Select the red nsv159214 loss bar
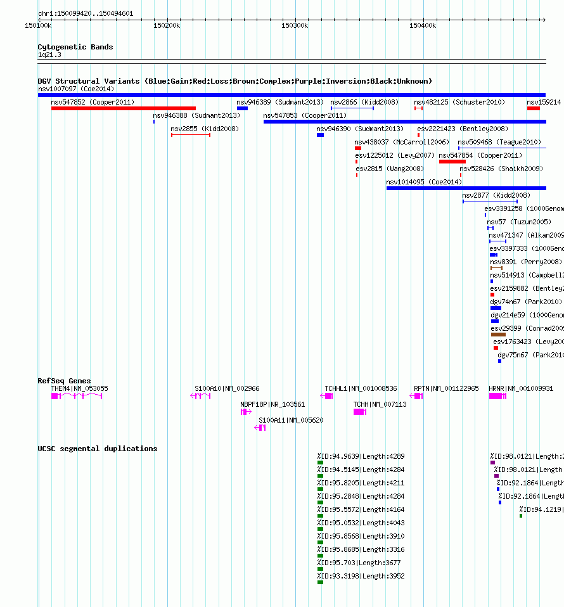The width and height of the screenshot is (564, 607). coord(534,108)
